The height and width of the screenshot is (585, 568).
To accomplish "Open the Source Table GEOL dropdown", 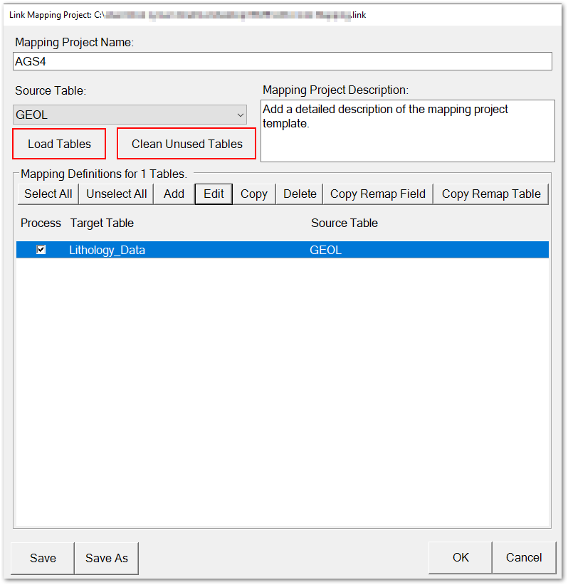I will coord(130,115).
